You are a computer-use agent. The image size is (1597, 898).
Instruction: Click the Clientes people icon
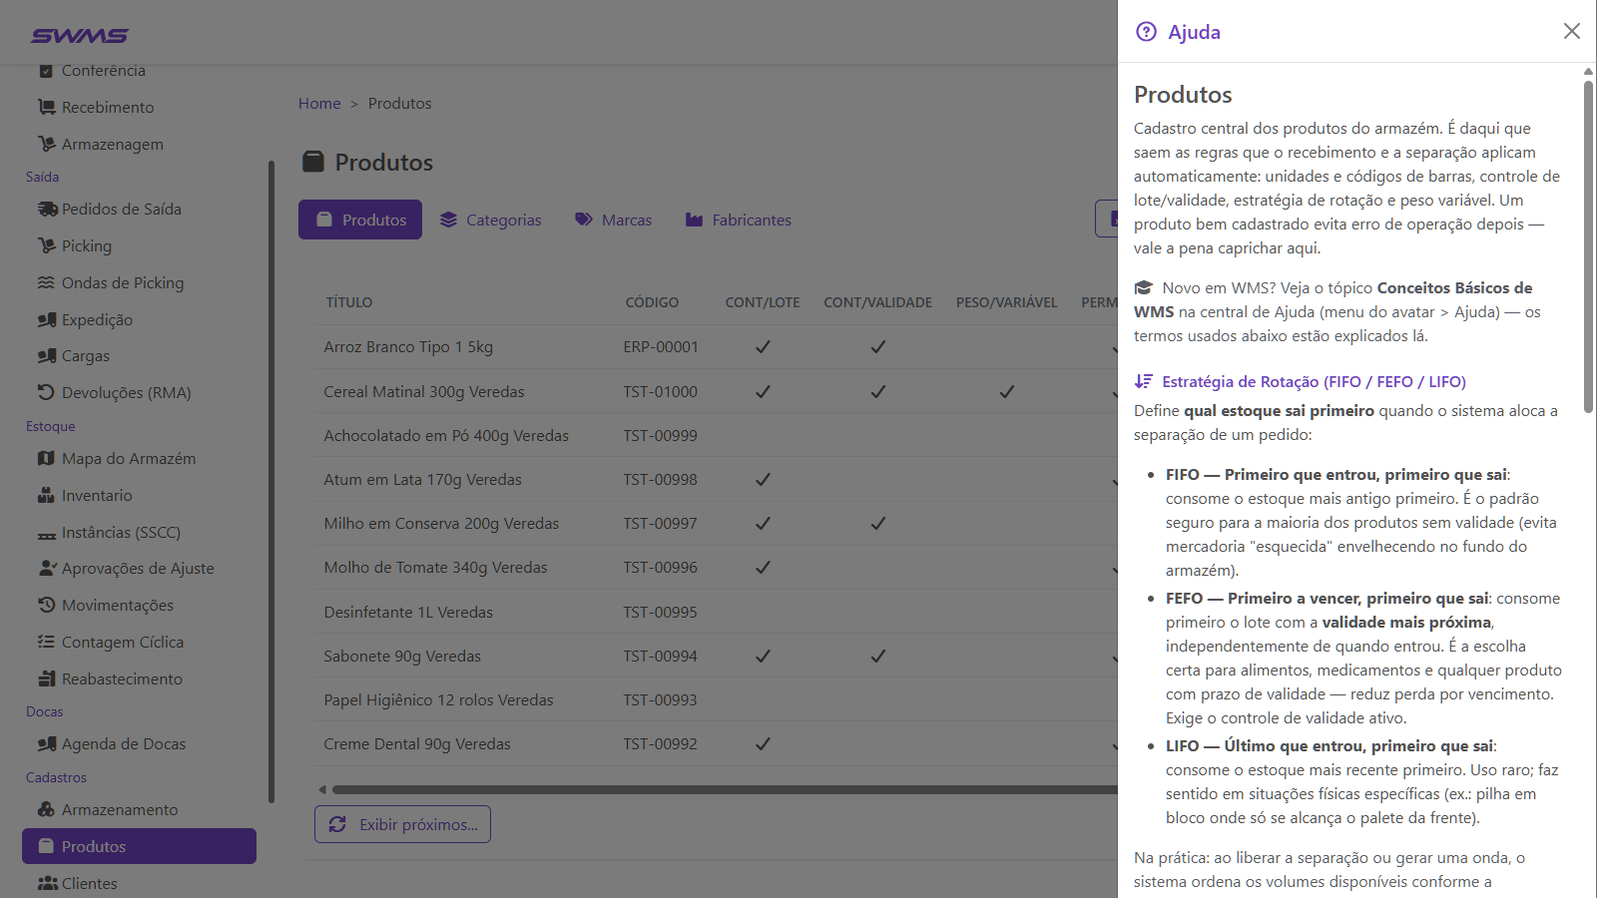point(48,883)
